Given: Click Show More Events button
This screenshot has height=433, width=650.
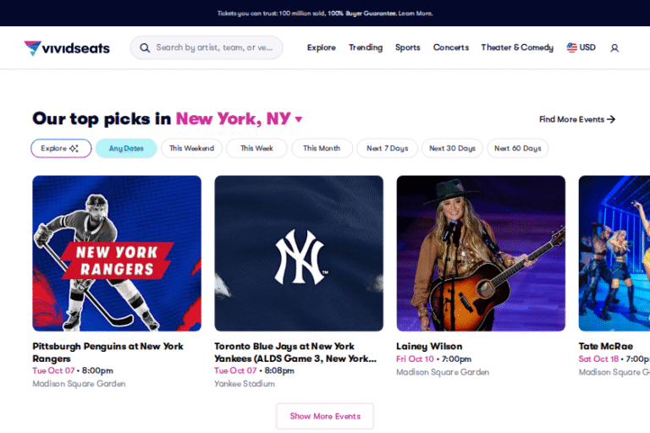Looking at the screenshot, I should pyautogui.click(x=325, y=416).
